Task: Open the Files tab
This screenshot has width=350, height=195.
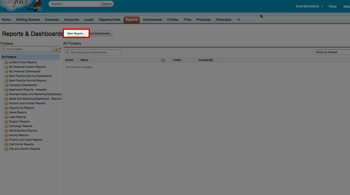Action: (x=188, y=19)
